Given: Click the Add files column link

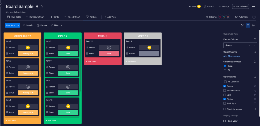Looking at the screenshot, I should click(x=231, y=56).
